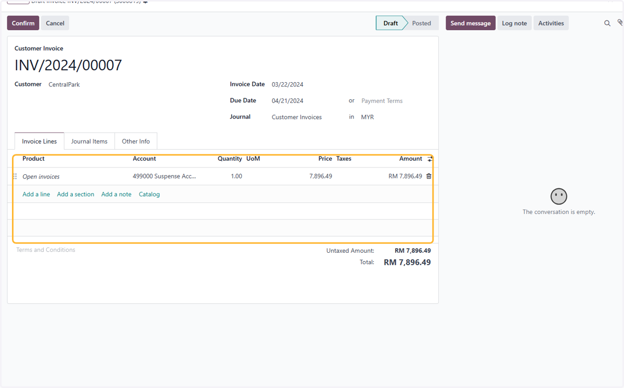Open the Activities button
Image resolution: width=624 pixels, height=388 pixels.
click(x=551, y=23)
